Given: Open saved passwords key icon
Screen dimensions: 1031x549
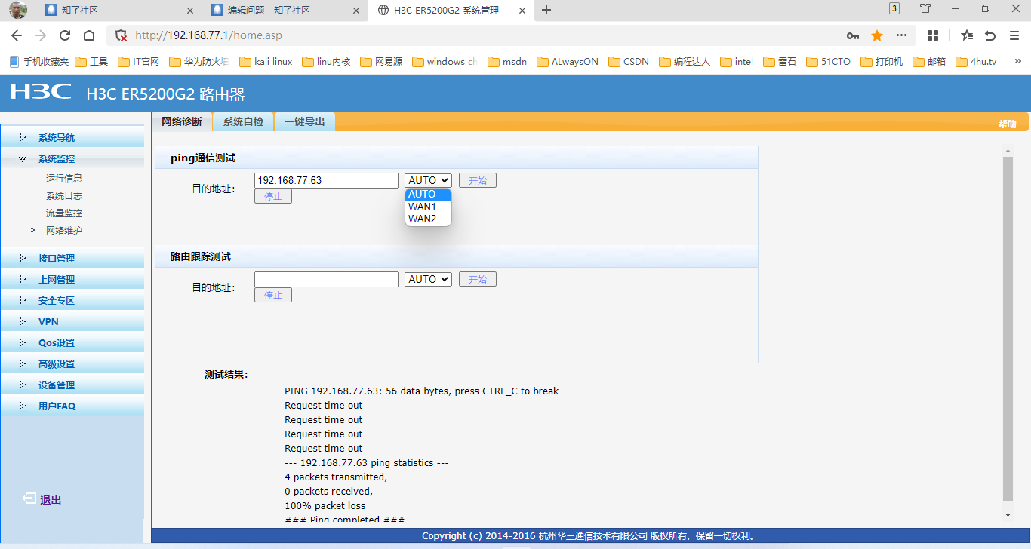Looking at the screenshot, I should click(x=853, y=35).
